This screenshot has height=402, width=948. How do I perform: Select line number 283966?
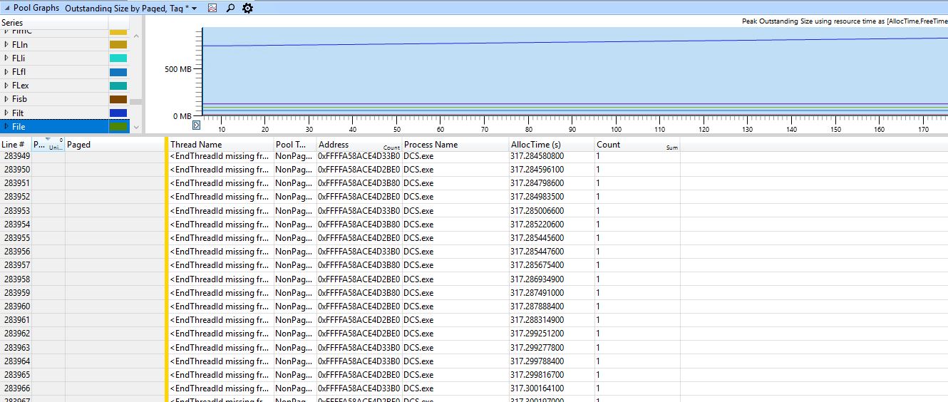[x=17, y=388]
